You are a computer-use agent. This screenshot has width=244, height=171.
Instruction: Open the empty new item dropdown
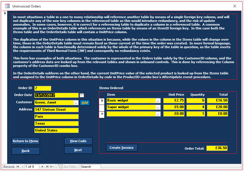[x=158, y=114]
